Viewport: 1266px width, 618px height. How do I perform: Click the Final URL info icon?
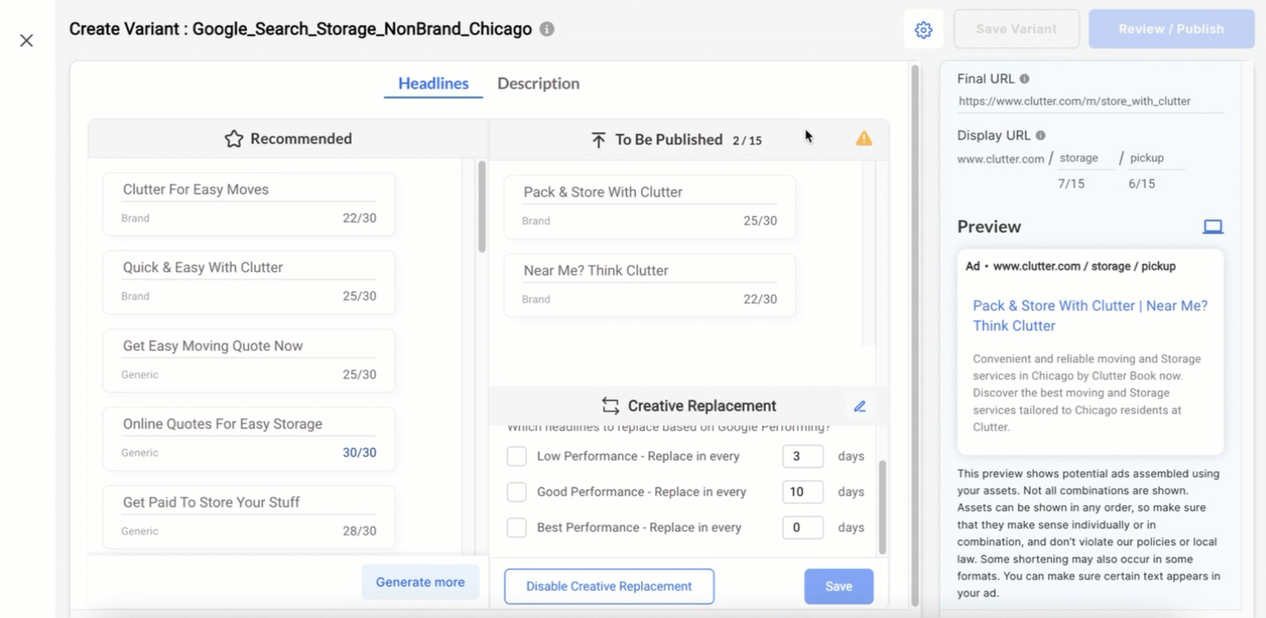1024,79
